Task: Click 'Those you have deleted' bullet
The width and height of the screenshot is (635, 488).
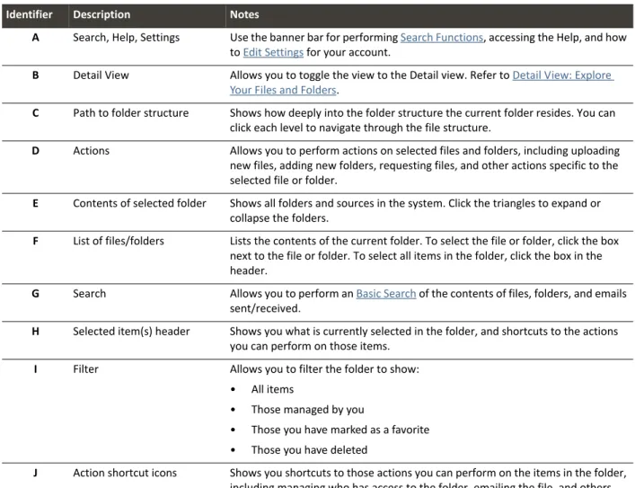Action: tap(309, 450)
